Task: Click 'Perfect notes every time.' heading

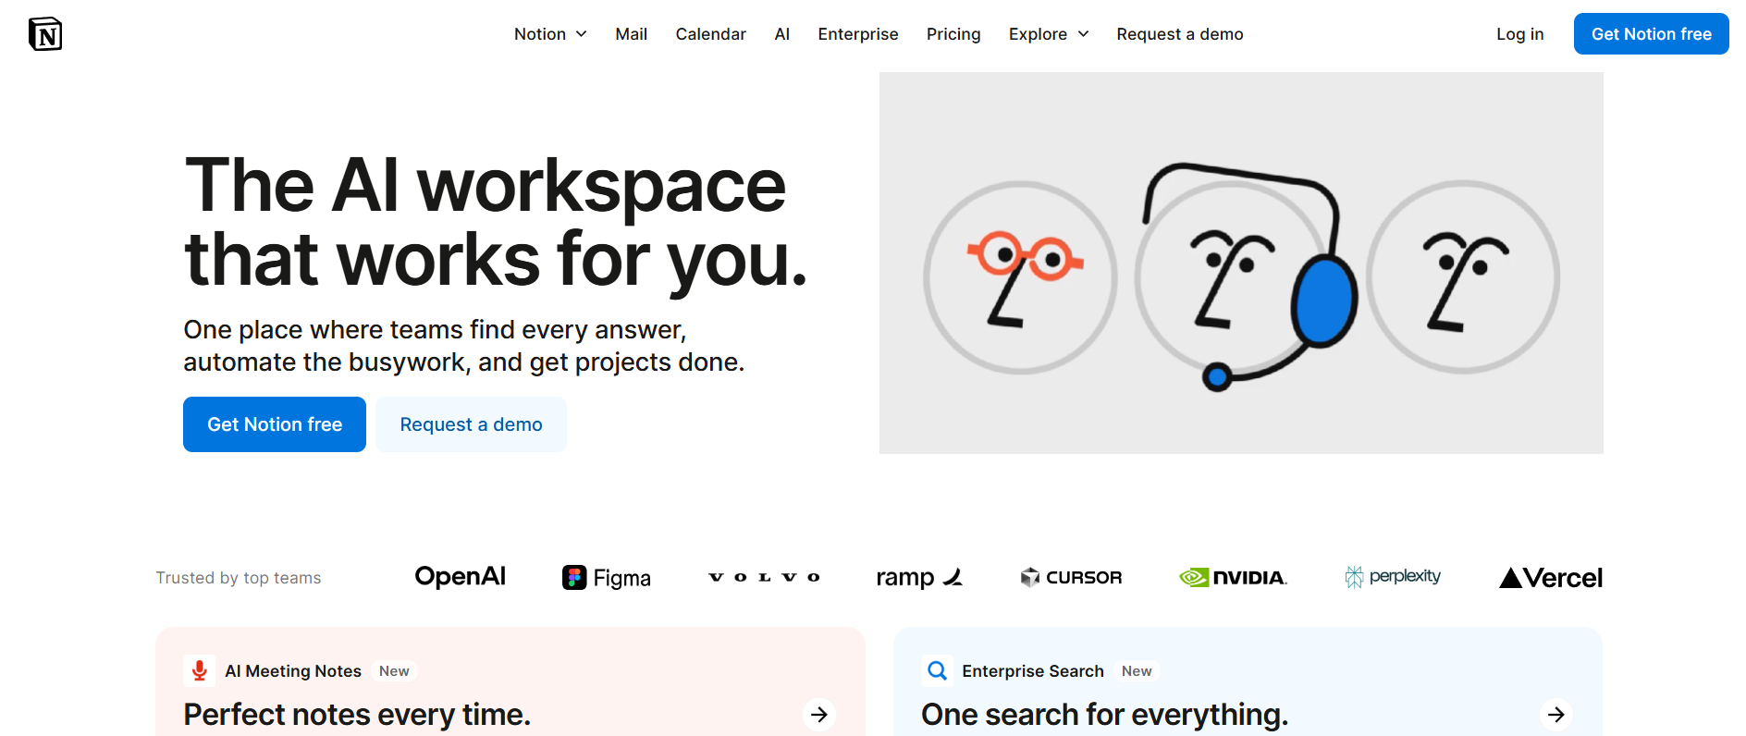Action: pos(357,715)
